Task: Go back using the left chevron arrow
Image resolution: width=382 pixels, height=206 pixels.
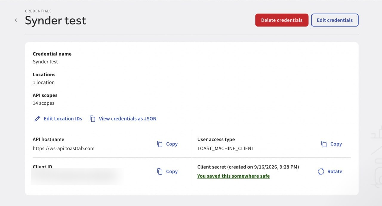Action: (x=16, y=20)
